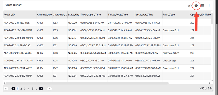The image size is (218, 95).
Task: Click the scroll left arrow of table
Action: pos(4,83)
